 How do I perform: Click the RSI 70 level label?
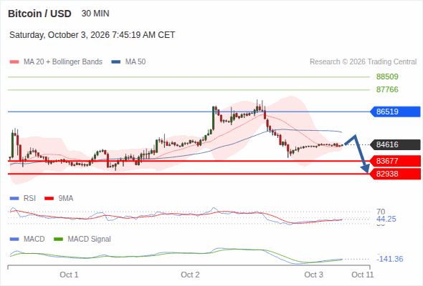coord(381,212)
